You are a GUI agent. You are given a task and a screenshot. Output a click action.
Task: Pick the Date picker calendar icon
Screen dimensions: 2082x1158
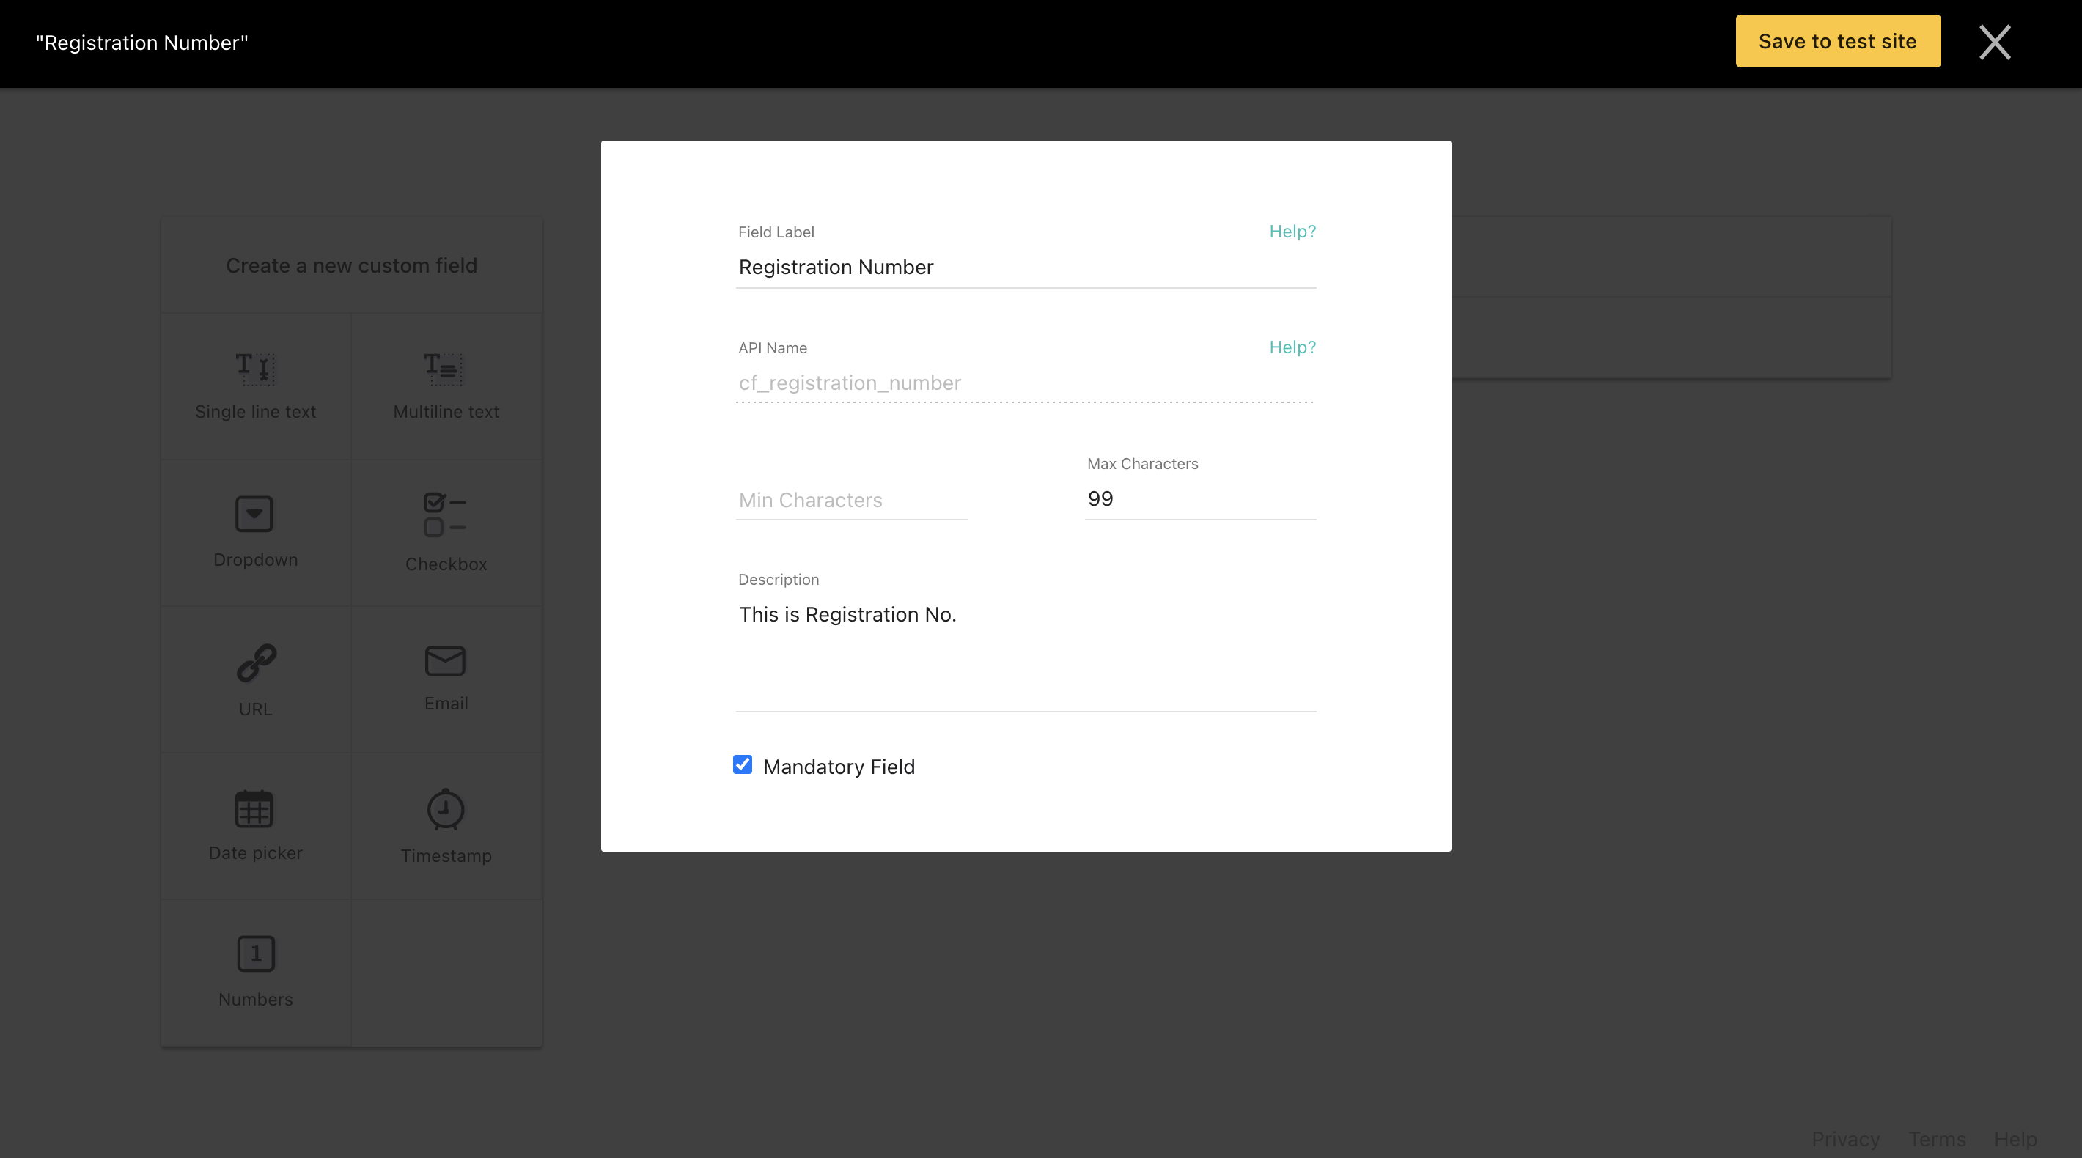point(254,809)
